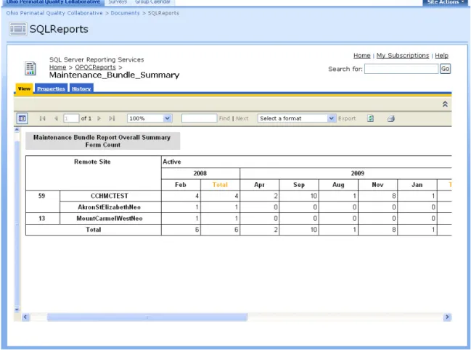This screenshot has width=471, height=350.
Task: Click Ohio Perinatal Quality Collaborative breadcrumb
Action: pos(54,13)
